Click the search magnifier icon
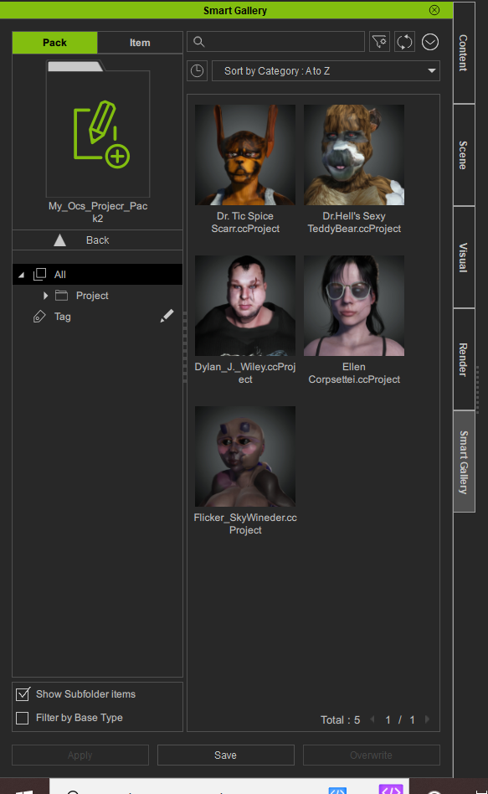This screenshot has width=488, height=794. (x=199, y=42)
